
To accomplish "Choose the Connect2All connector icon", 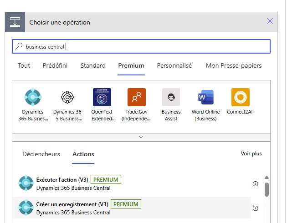I will [x=240, y=97].
